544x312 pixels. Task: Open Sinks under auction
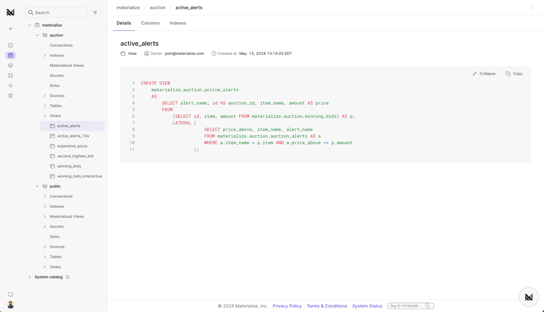(54, 86)
